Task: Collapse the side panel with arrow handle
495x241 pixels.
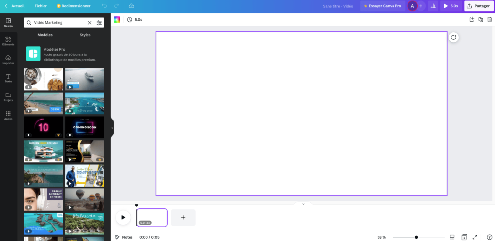Action: (x=112, y=128)
